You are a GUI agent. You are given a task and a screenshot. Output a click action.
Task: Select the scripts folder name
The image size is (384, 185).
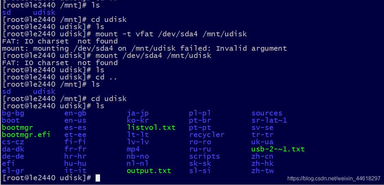(x=205, y=156)
